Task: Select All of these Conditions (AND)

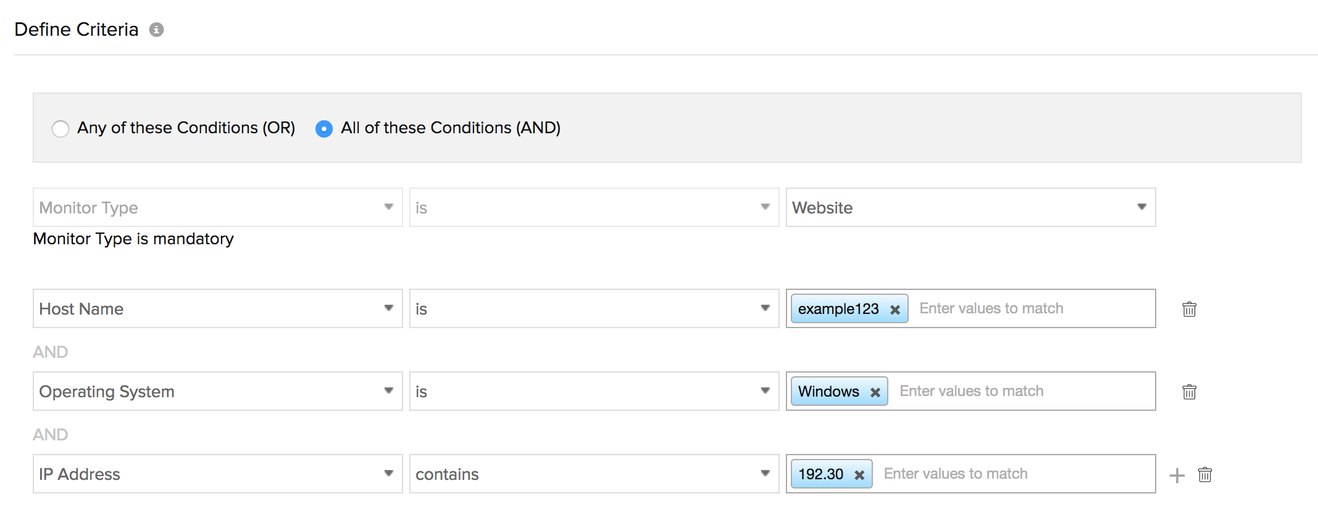Action: click(x=323, y=128)
